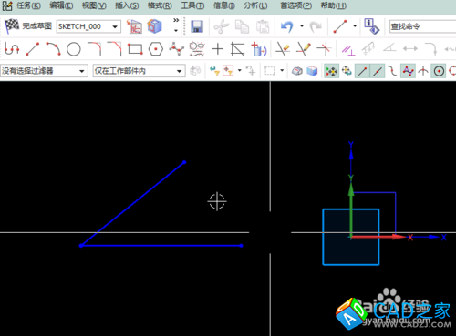The height and width of the screenshot is (336, 456).
Task: Open the 工具(T) menu
Action: (192, 5)
